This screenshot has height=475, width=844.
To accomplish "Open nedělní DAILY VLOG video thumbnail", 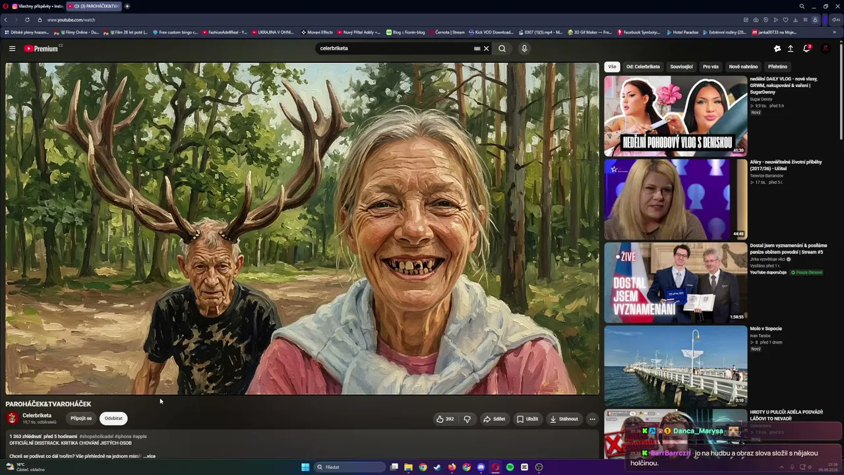I will [x=676, y=115].
